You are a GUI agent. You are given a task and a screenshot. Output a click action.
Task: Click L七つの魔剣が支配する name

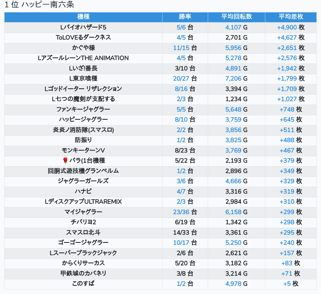83,99
